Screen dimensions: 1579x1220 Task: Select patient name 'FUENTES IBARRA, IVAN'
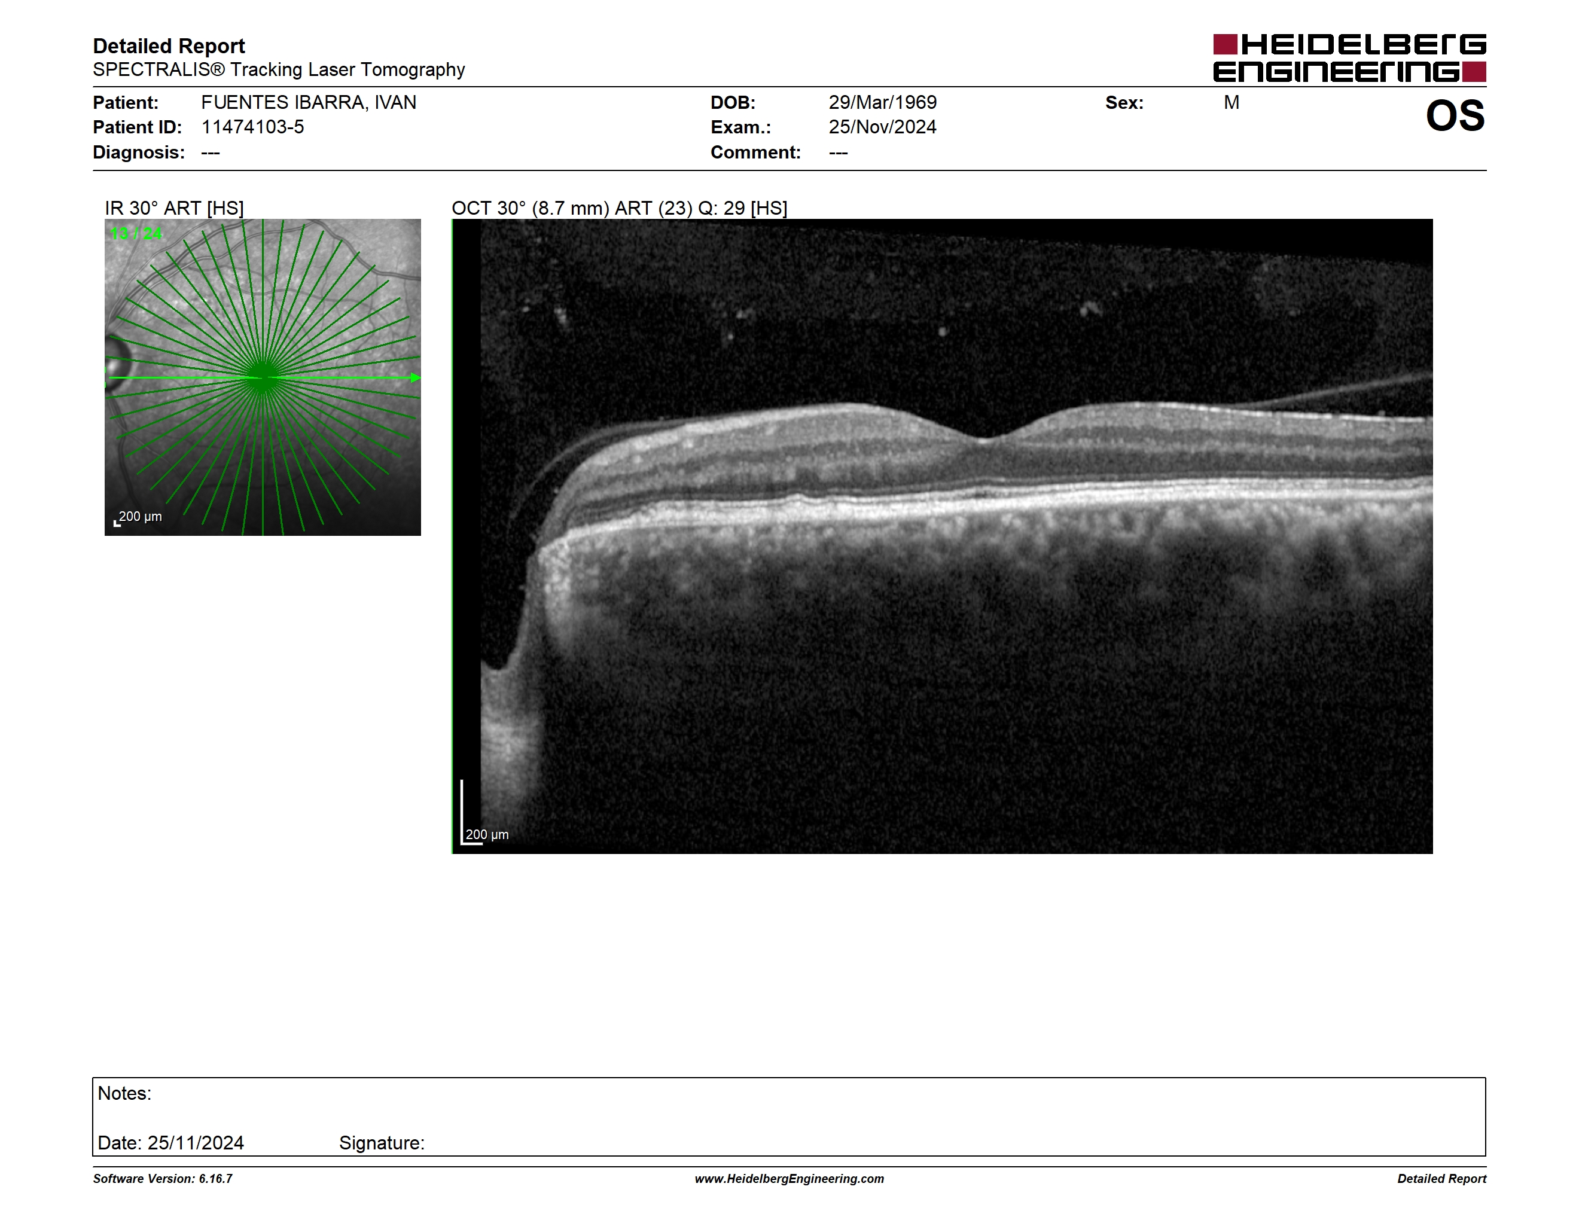click(x=309, y=103)
